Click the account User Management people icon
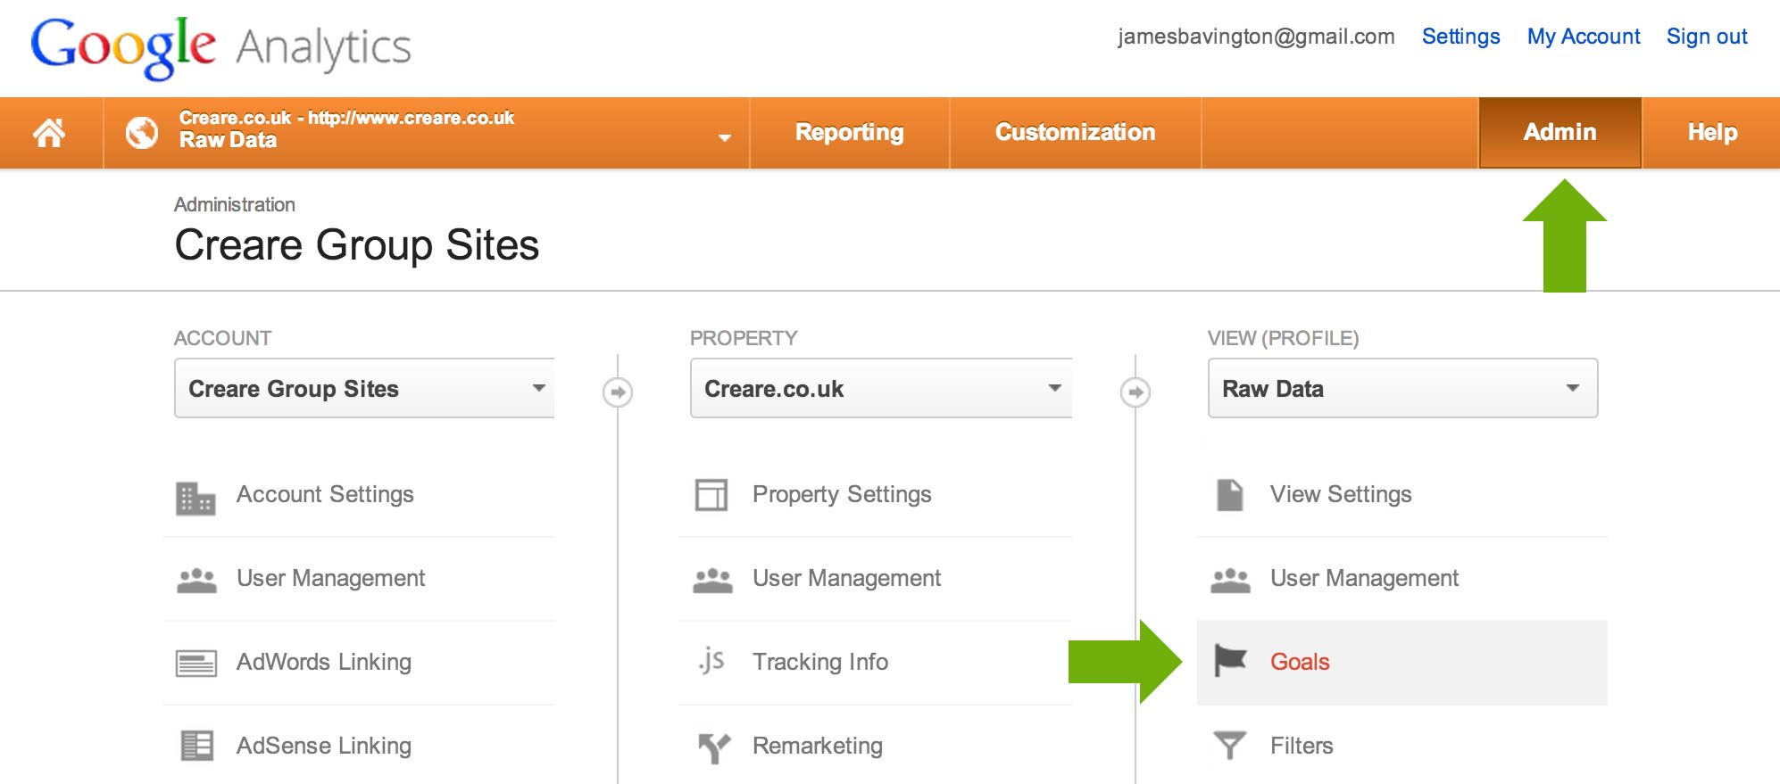This screenshot has height=784, width=1780. tap(196, 581)
